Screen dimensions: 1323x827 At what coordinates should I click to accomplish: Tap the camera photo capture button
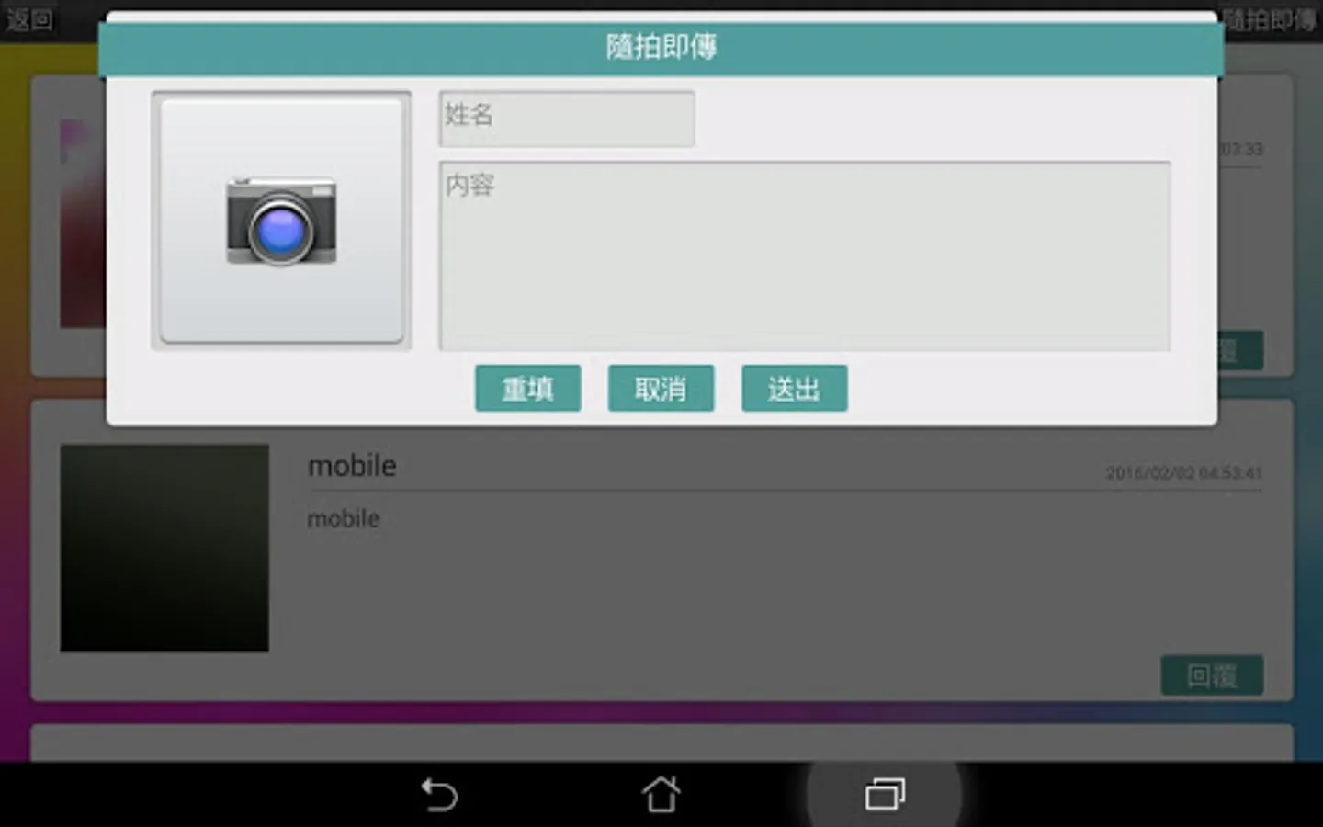(x=281, y=221)
